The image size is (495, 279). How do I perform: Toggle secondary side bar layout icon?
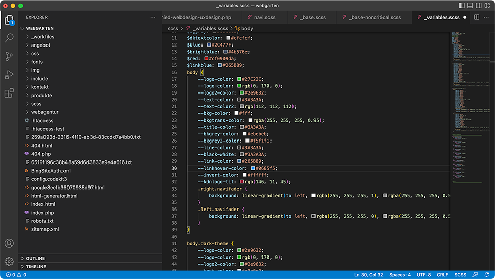pos(479,5)
